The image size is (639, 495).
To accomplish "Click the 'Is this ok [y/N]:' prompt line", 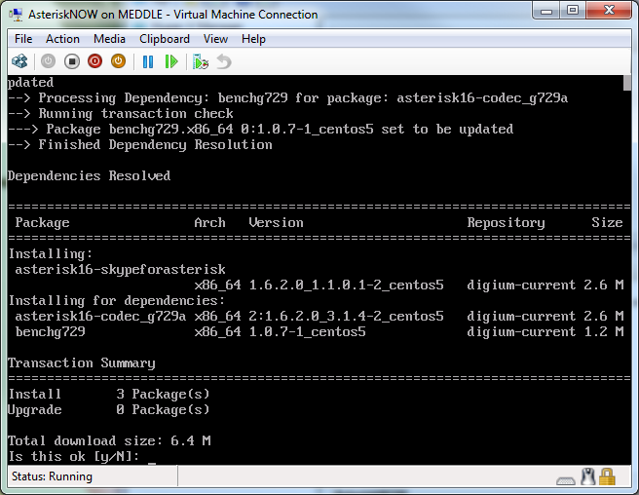I will point(73,456).
